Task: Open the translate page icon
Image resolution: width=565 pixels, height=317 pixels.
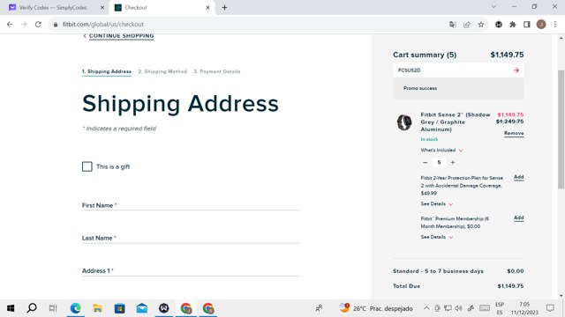Action: pos(453,25)
